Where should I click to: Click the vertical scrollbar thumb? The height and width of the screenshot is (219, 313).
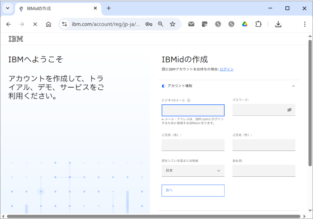pos(310,103)
